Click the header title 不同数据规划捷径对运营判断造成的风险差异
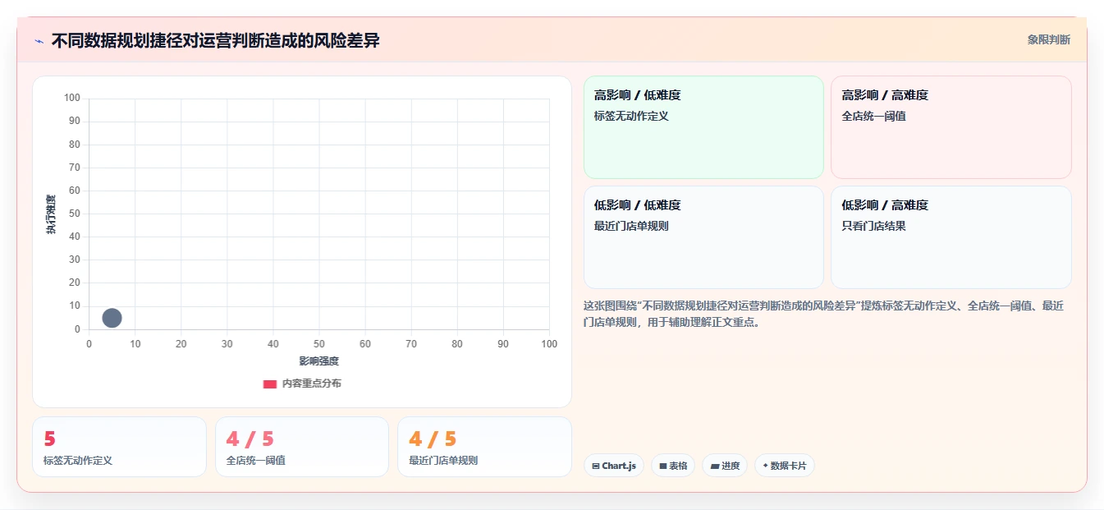 [215, 40]
